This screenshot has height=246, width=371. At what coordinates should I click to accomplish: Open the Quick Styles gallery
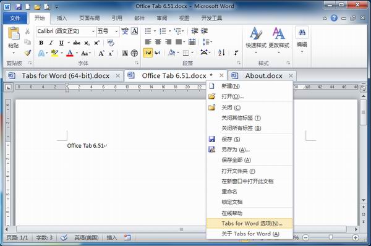(x=256, y=40)
